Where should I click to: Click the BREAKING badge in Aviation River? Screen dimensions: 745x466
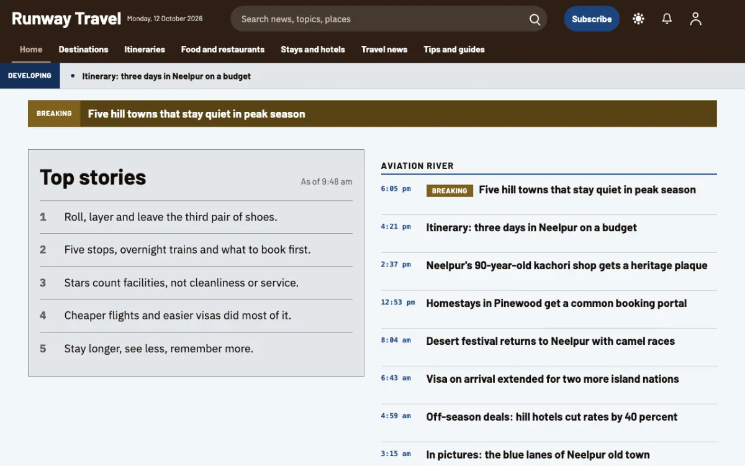click(449, 191)
